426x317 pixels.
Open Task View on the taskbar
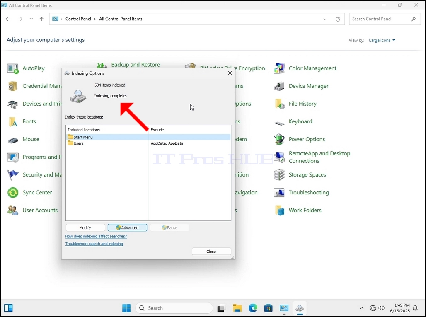[221, 308]
